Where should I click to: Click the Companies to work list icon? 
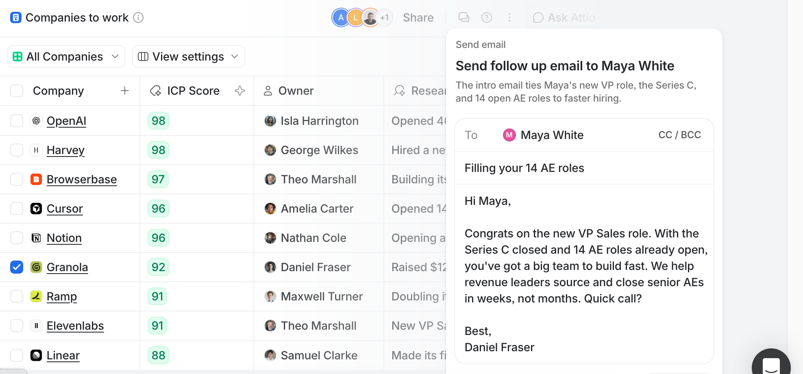(16, 17)
